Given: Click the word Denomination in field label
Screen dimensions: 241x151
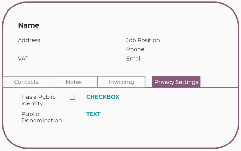Looking at the screenshot, I should pos(42,121).
